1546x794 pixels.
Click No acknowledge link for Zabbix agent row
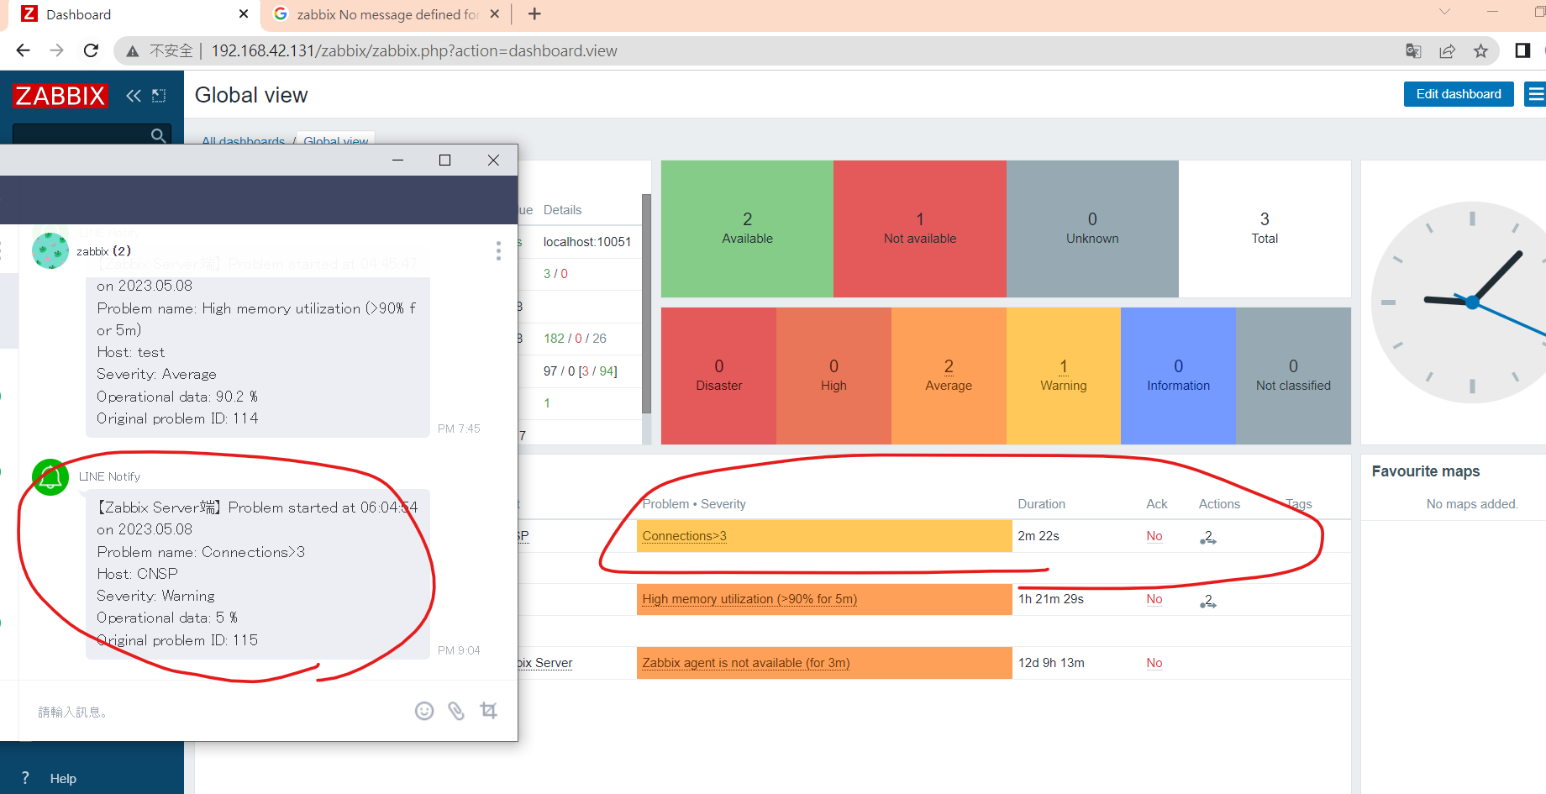[x=1154, y=663]
